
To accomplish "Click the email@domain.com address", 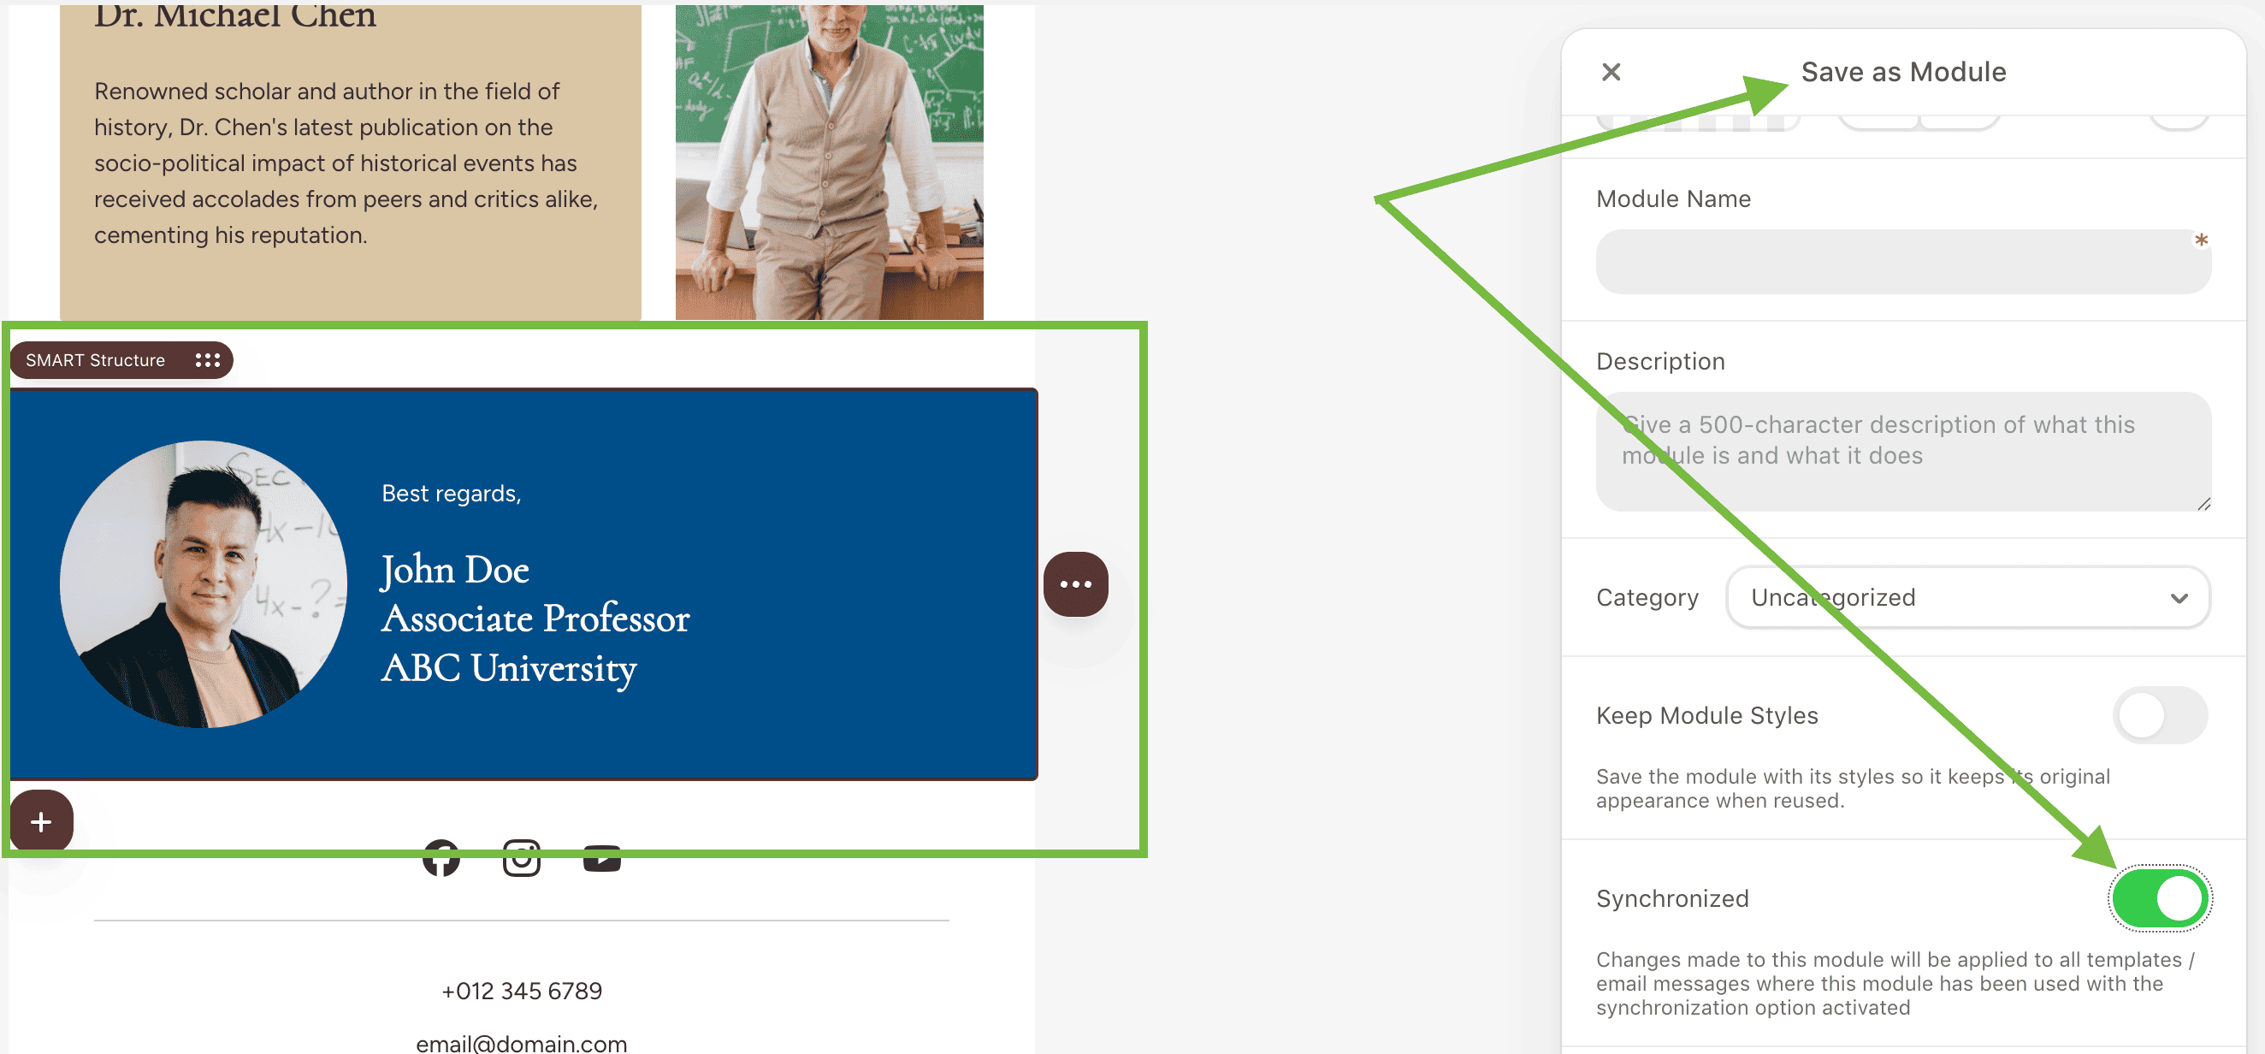I will click(x=522, y=1044).
